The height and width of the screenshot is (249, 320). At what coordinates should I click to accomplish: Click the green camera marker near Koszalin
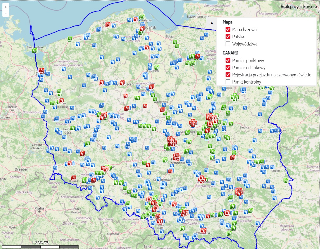click(x=70, y=39)
